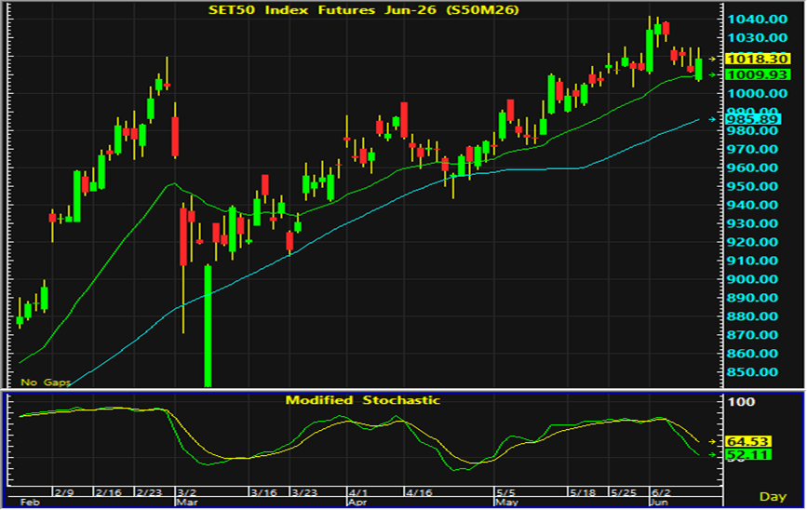Click the 2/9 date marker
The width and height of the screenshot is (807, 510).
(64, 492)
